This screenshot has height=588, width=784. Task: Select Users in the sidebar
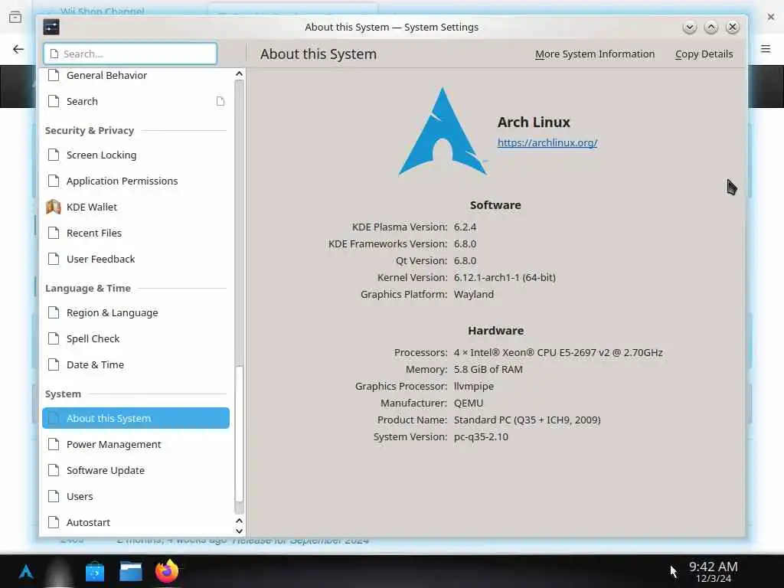pos(136,496)
